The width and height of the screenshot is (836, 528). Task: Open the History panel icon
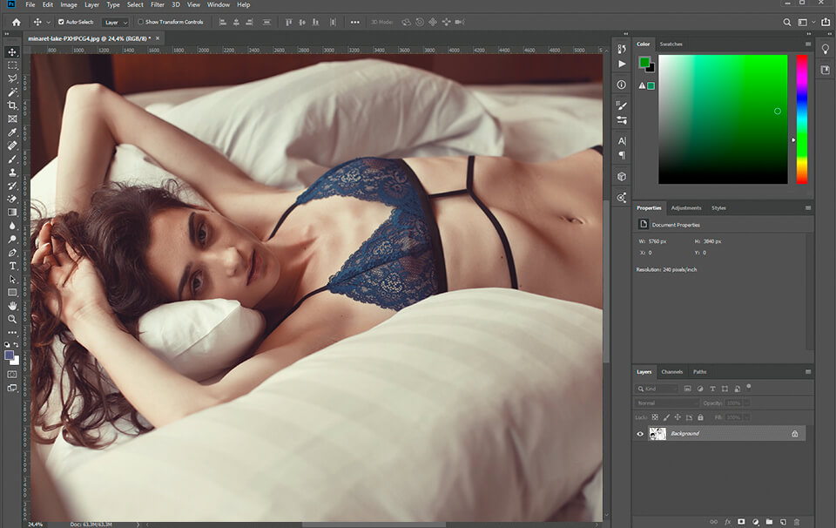point(622,49)
